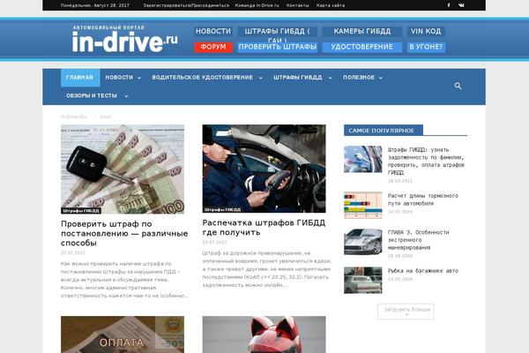Click Штрафы ГИБДД tag on key image
The image size is (529, 353).
coord(81,211)
